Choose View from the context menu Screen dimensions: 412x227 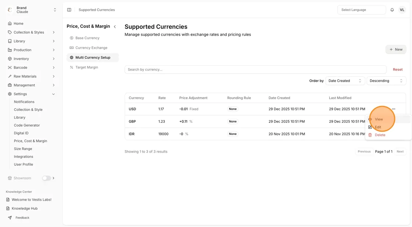[388, 119]
